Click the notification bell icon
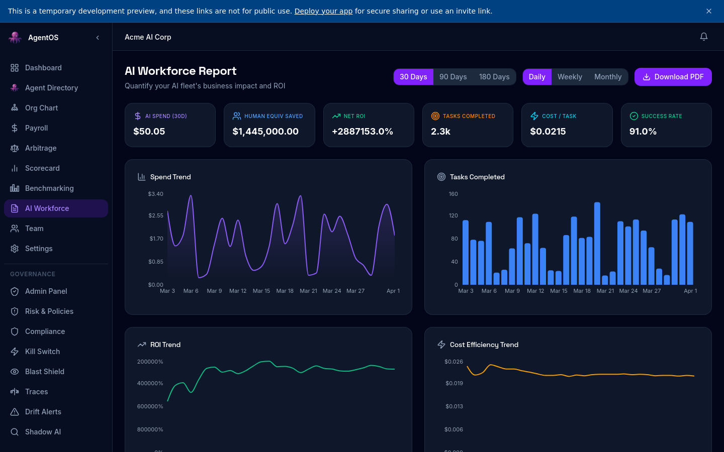Screen dimensions: 724x452 point(704,37)
